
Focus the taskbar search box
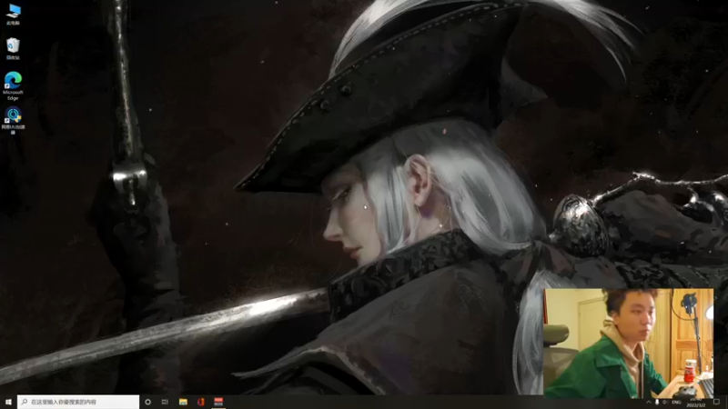click(x=78, y=402)
